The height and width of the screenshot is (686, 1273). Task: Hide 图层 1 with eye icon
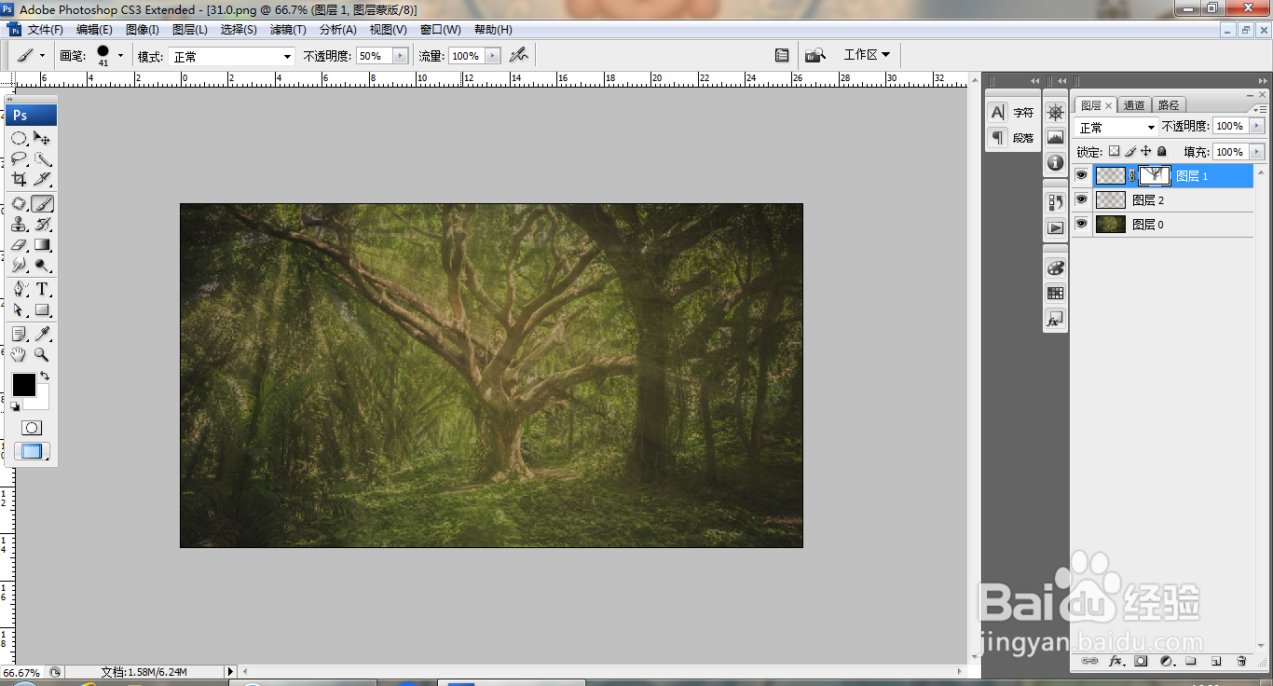coord(1082,175)
